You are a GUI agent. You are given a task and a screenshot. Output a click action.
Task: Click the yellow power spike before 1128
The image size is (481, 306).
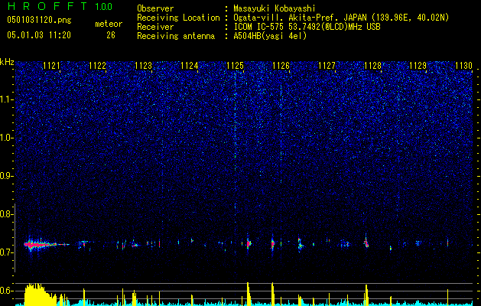click(366, 295)
